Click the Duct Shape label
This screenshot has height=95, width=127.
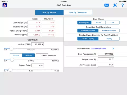[98, 19]
